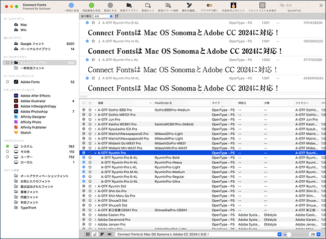Expand the A-OTF Ryumin Std family
The image size is (326, 239).
(x=95, y=186)
